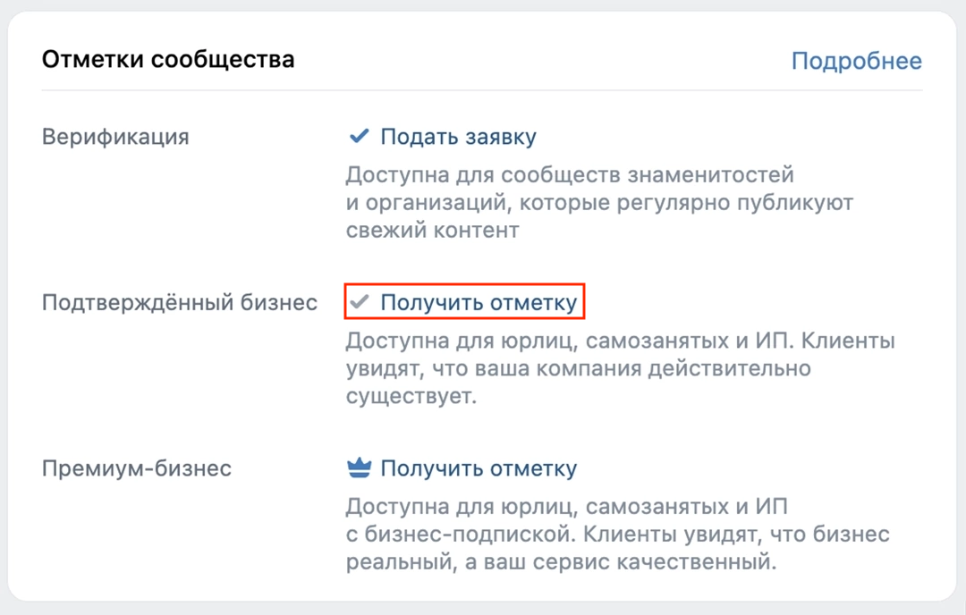Click the line 'реальный, а ваш сервис качественный.'
The image size is (966, 615).
click(558, 563)
